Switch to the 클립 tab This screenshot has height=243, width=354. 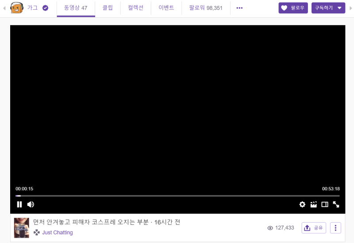pos(108,8)
